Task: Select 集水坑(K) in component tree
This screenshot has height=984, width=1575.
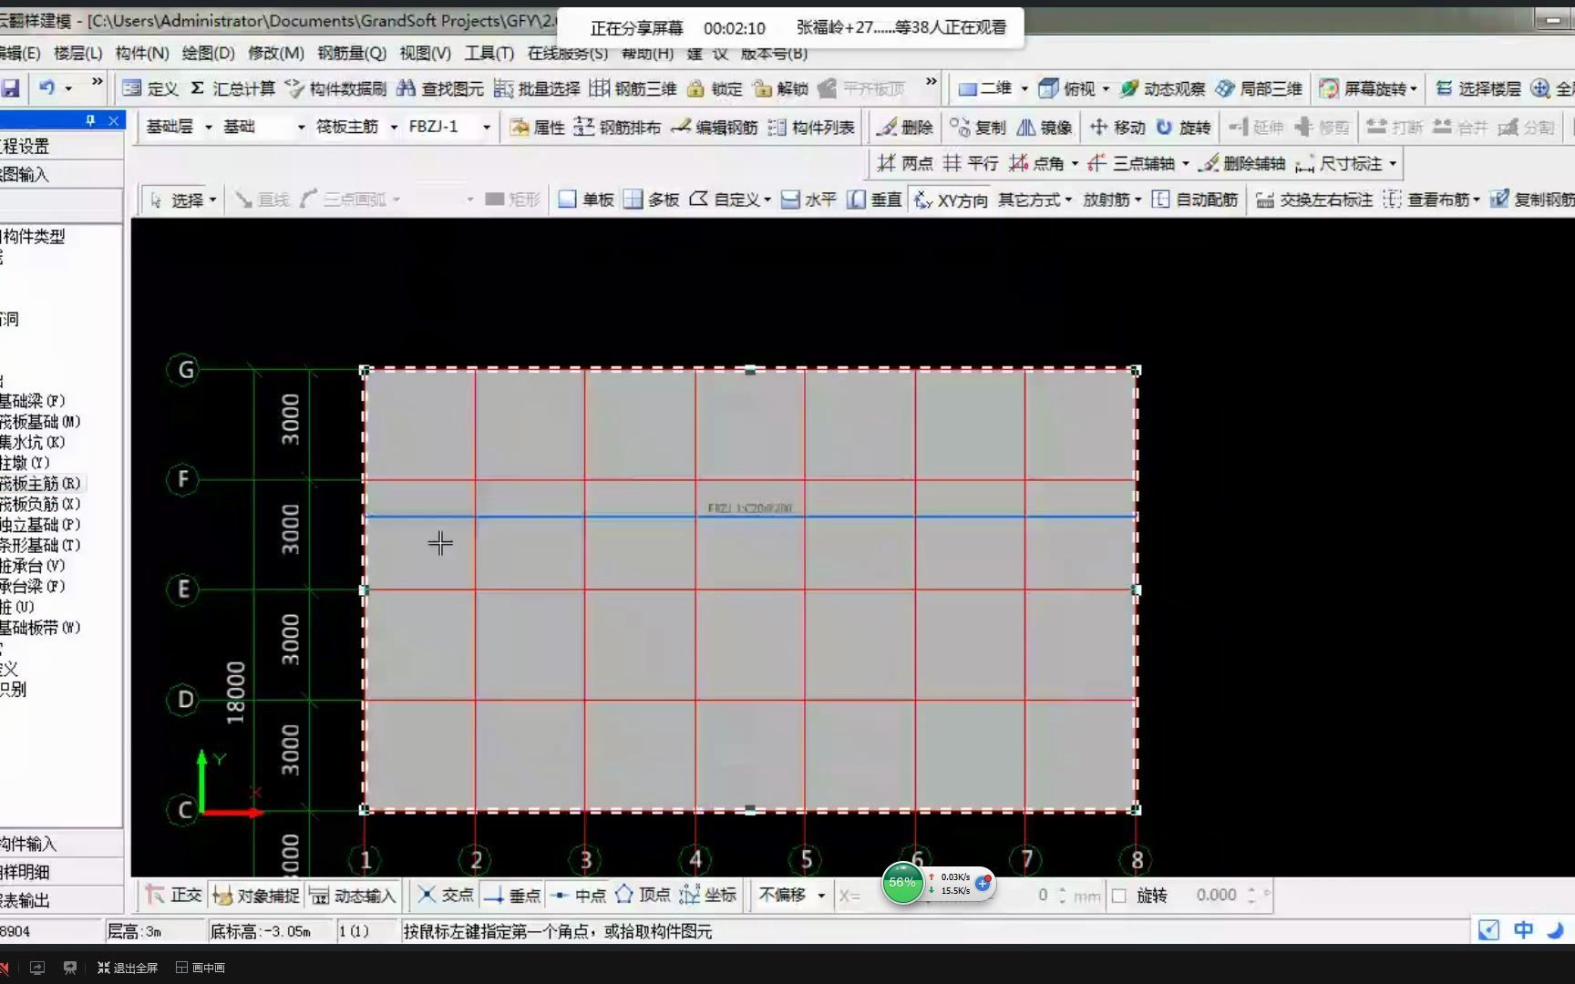Action: click(33, 442)
